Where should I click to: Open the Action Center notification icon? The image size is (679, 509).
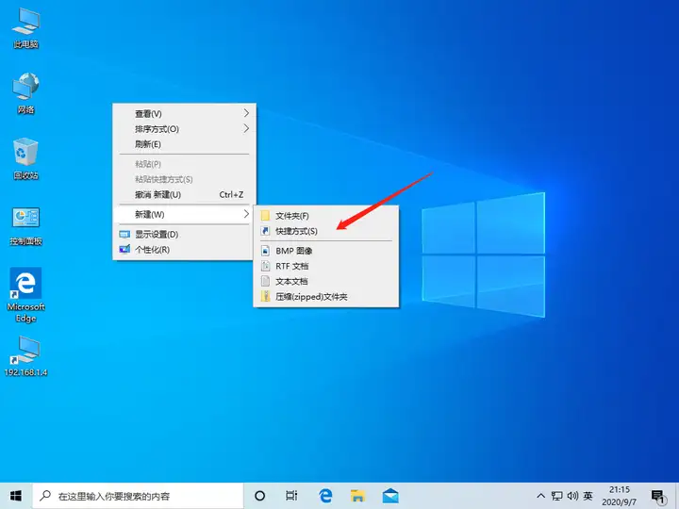[658, 497]
